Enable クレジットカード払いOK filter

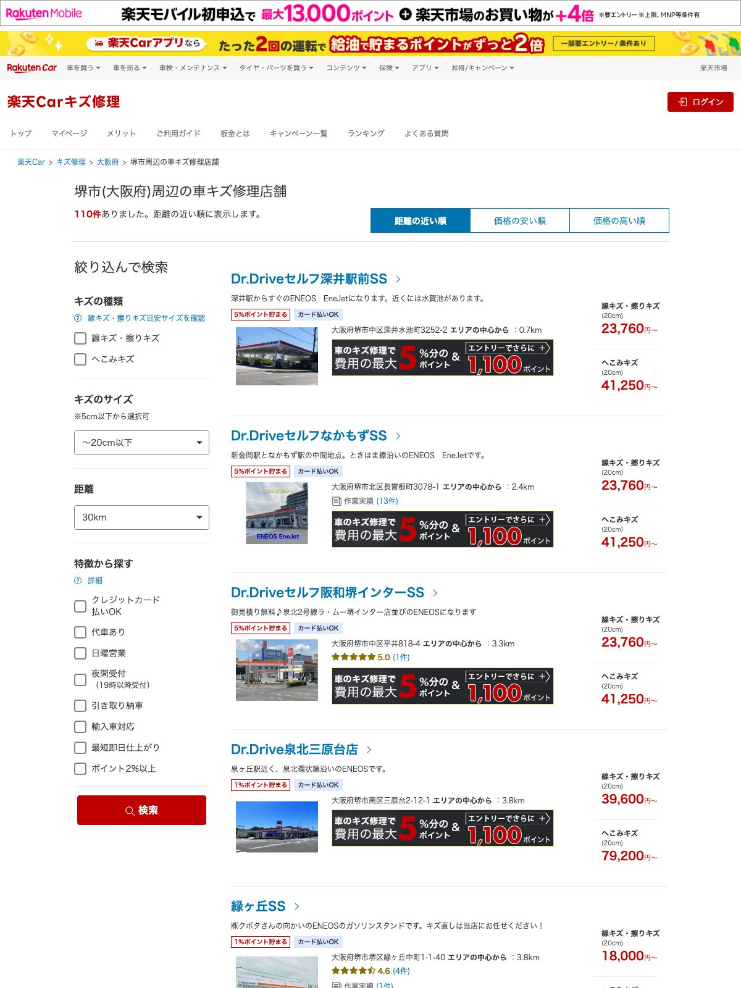coord(80,606)
